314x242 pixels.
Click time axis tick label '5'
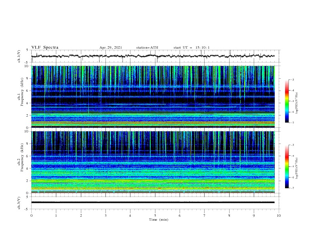(x=155, y=216)
